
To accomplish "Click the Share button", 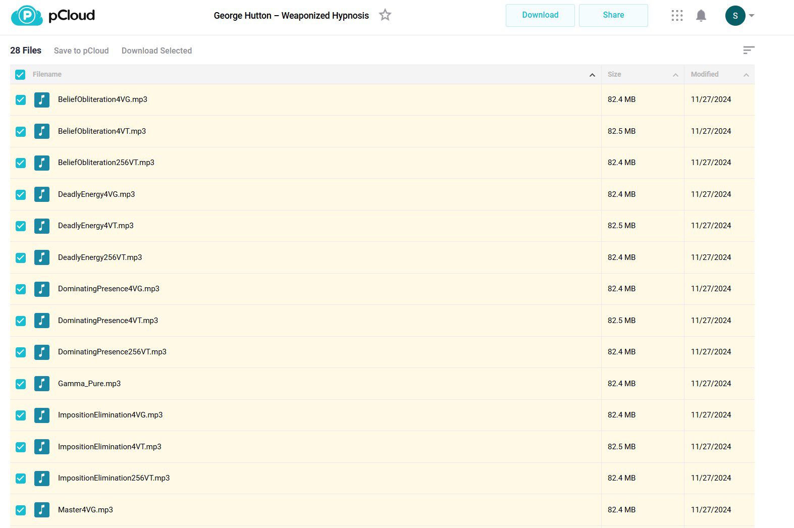I will pyautogui.click(x=613, y=15).
